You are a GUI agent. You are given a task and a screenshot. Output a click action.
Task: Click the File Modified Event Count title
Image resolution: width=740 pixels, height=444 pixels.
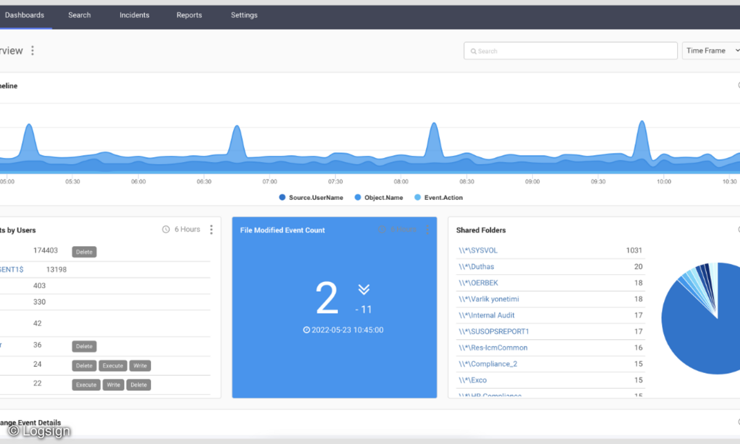[x=282, y=230]
